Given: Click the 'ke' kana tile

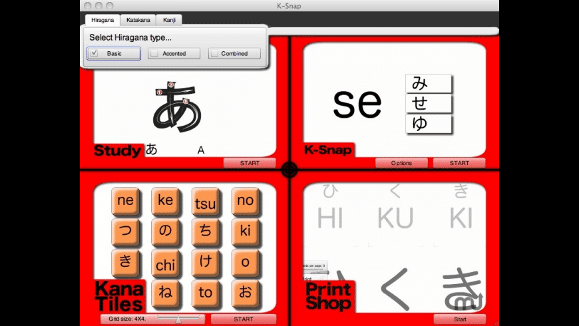Looking at the screenshot, I should 166,201.
